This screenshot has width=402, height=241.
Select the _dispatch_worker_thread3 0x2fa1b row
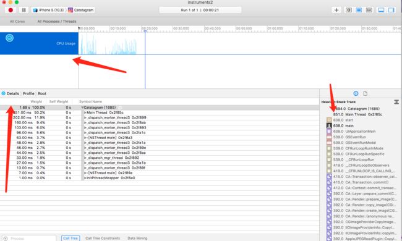coord(160,163)
